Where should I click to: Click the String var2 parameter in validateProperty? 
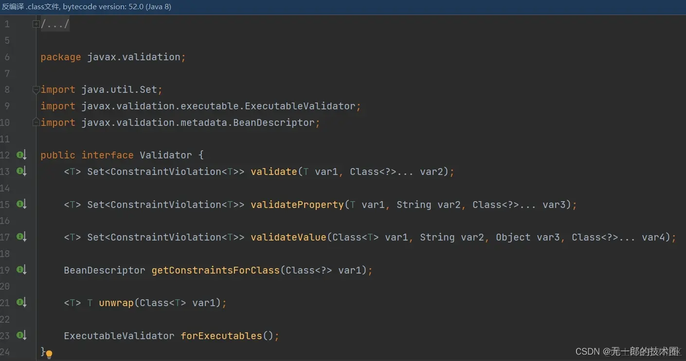[429, 205]
